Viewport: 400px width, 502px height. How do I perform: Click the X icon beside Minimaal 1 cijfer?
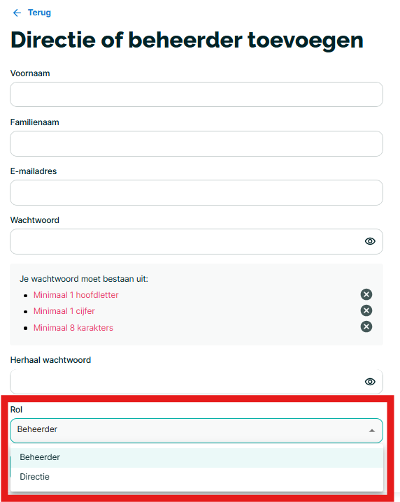pyautogui.click(x=366, y=310)
